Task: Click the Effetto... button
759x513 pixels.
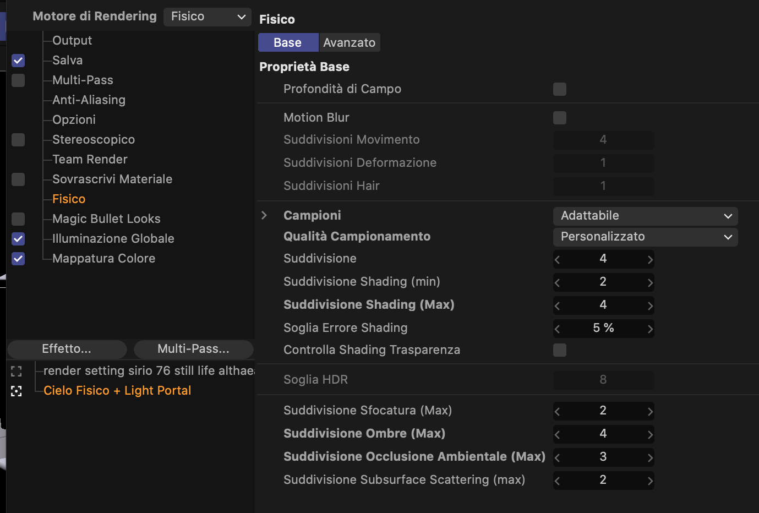Action: [67, 349]
